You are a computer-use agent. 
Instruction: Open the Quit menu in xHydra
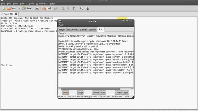61,25
